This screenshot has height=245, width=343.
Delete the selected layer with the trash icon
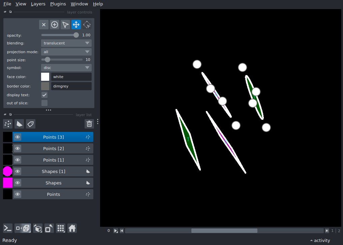click(x=89, y=124)
